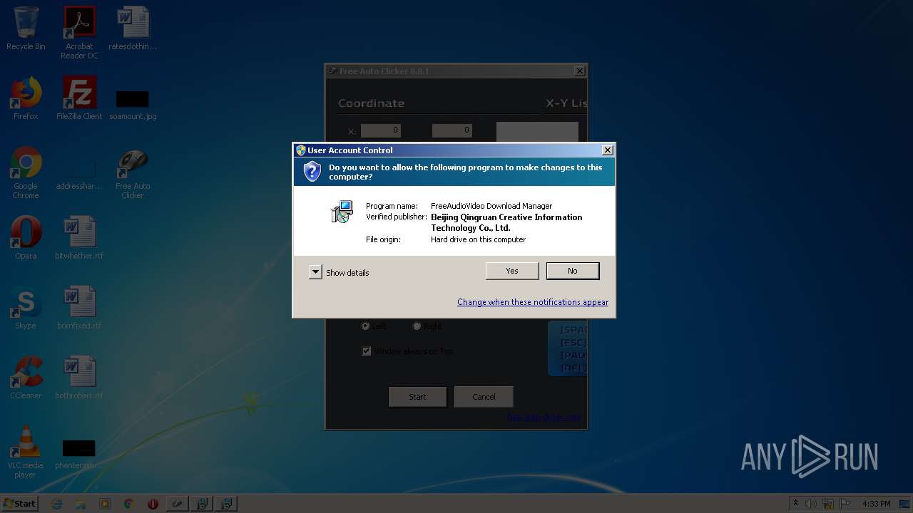Image resolution: width=913 pixels, height=513 pixels.
Task: Open Free Auto Clicker desktop shortcut
Action: coord(133,173)
